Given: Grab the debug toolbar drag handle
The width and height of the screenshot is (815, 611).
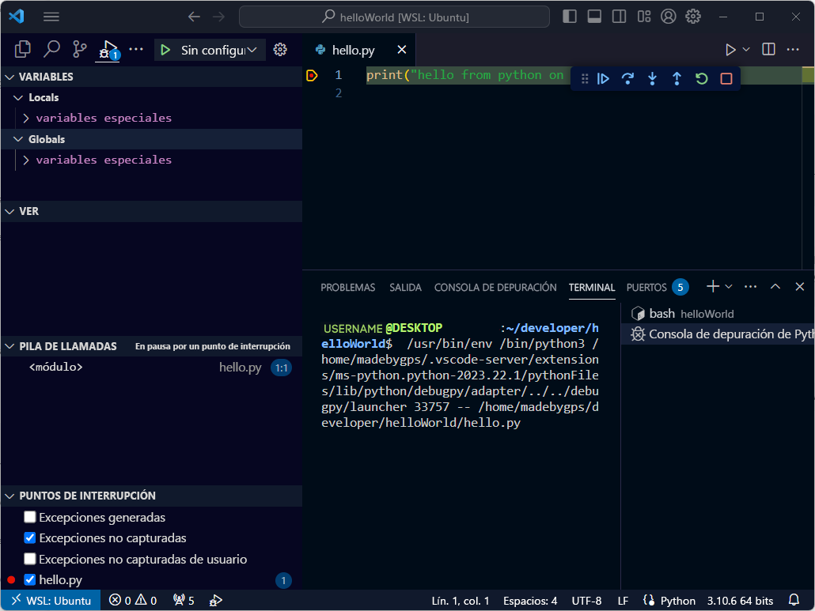Looking at the screenshot, I should 585,79.
